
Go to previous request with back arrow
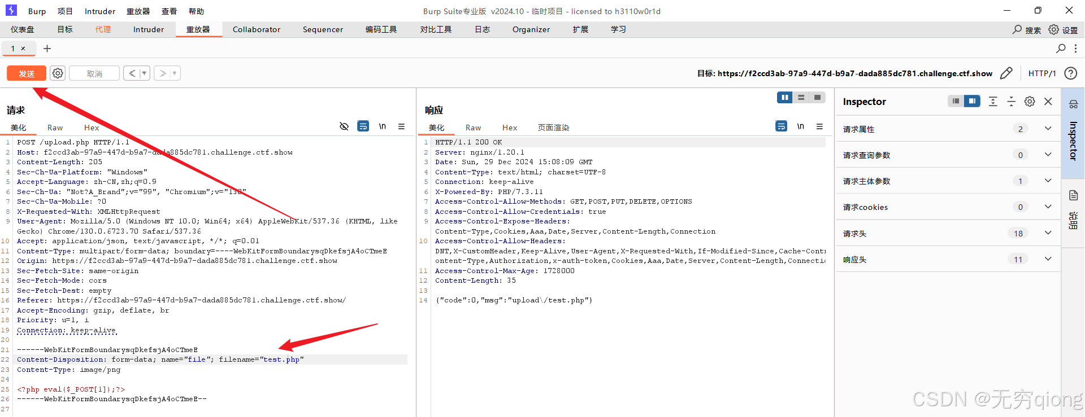point(132,73)
